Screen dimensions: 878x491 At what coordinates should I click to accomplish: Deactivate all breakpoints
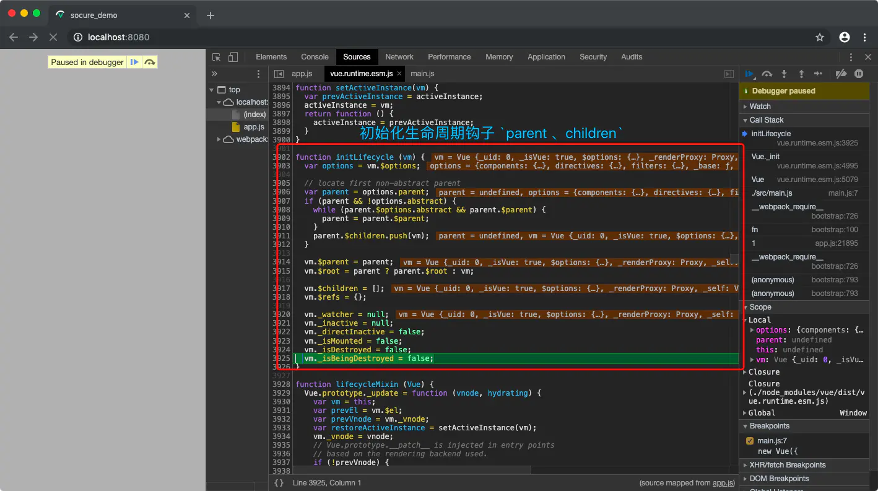click(x=841, y=74)
